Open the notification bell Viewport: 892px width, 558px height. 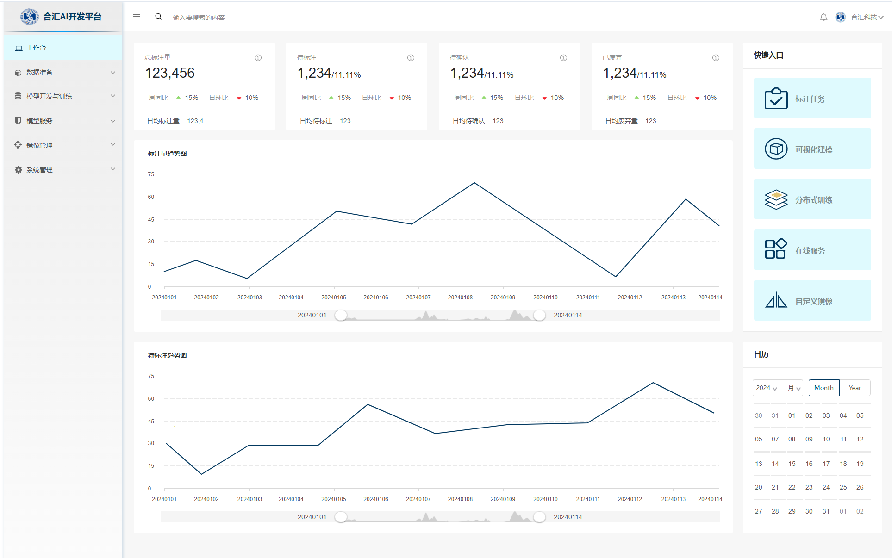(823, 17)
